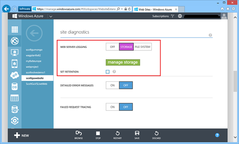Screen dimensions: 239x144
Task: Select the wagplanfixit2 site
Action: 33,55
